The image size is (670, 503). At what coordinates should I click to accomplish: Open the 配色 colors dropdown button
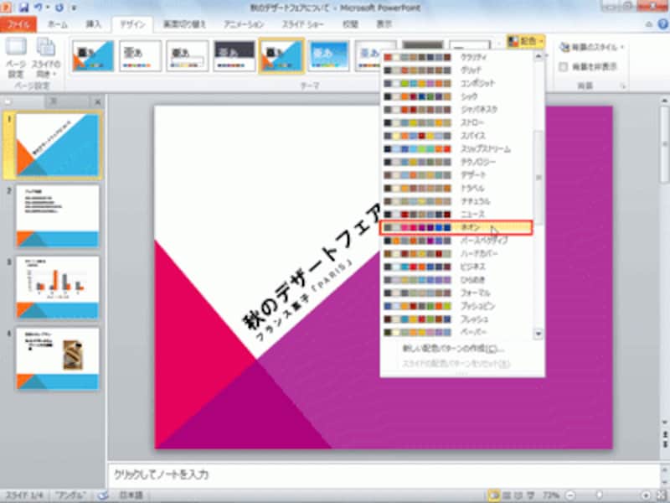pyautogui.click(x=526, y=41)
